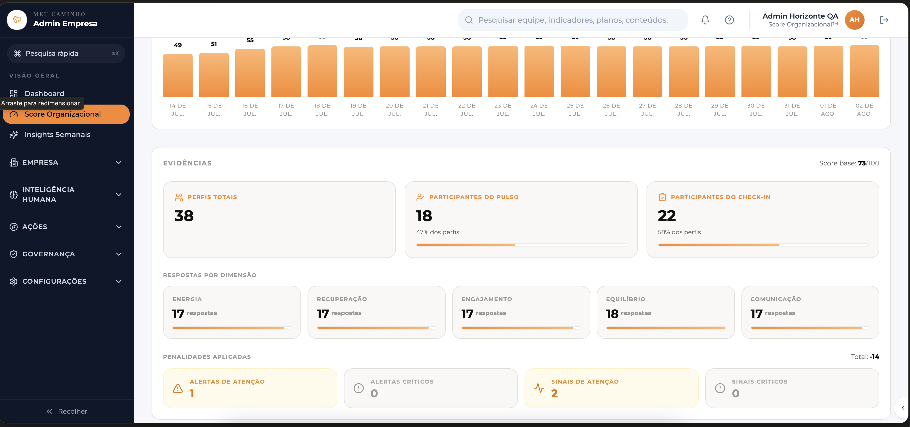Expand the Inteligência Humana section
The image size is (910, 427).
(x=66, y=194)
